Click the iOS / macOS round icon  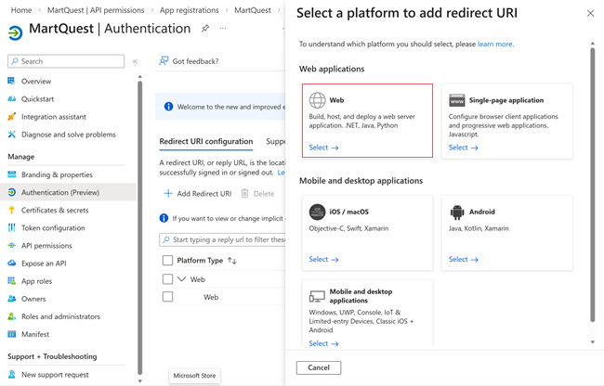click(318, 212)
